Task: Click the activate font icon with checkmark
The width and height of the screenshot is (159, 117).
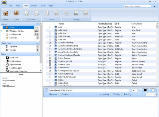Action: (x=27, y=13)
